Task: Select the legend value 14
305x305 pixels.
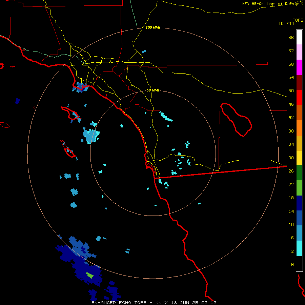Action: coord(291,211)
